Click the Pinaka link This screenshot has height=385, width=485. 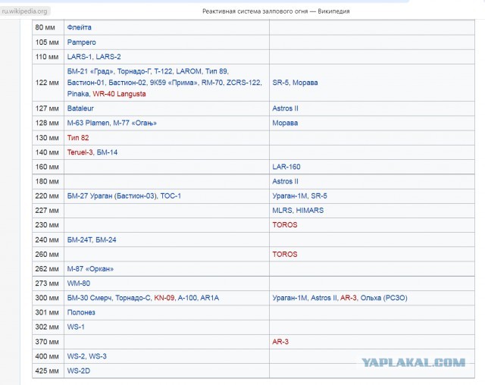[x=77, y=94]
